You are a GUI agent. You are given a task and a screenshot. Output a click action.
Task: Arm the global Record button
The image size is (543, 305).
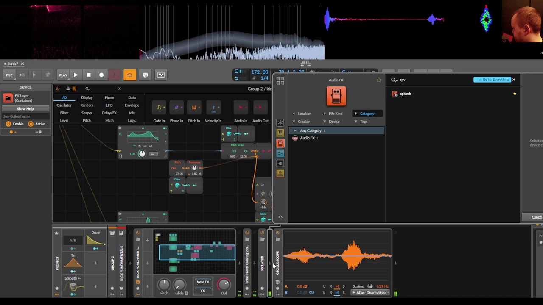pyautogui.click(x=101, y=75)
